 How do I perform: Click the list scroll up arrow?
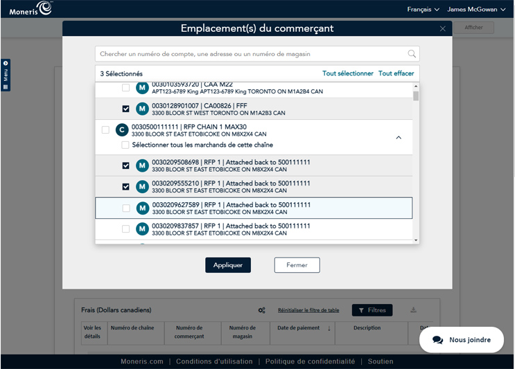point(416,86)
